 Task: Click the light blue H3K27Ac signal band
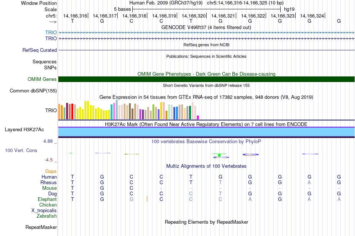click(206, 132)
